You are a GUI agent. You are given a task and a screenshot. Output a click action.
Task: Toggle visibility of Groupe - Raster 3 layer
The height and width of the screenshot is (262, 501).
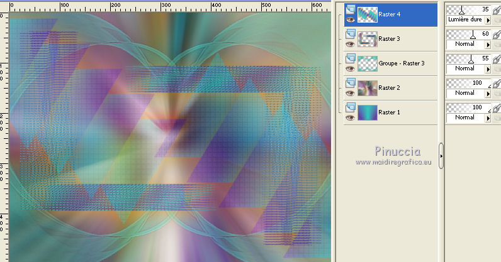pyautogui.click(x=350, y=69)
